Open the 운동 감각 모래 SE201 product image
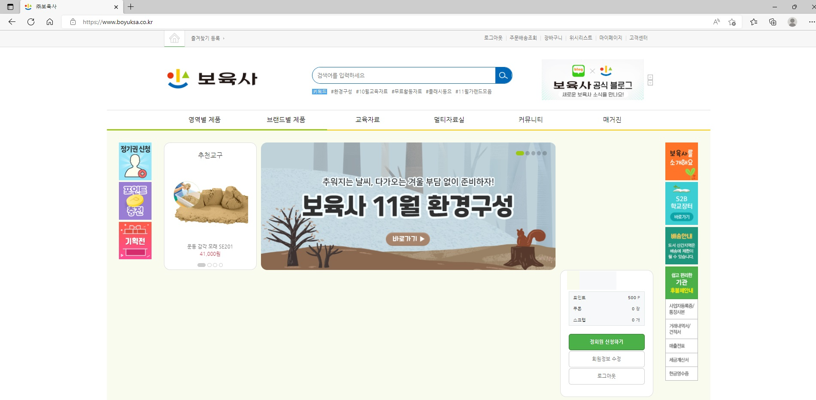Viewport: 816px width, 400px height. 210,203
